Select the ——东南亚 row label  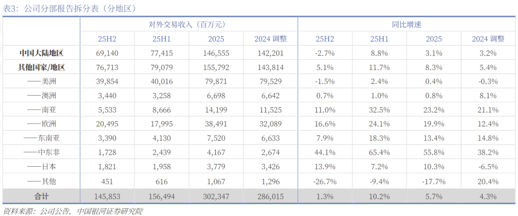(x=41, y=138)
